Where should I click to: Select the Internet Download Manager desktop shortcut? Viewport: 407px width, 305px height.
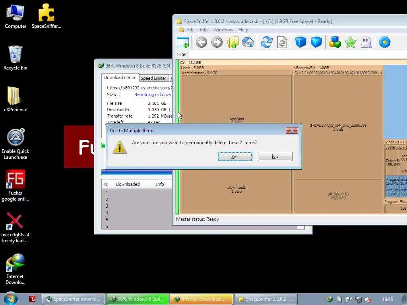click(x=16, y=269)
